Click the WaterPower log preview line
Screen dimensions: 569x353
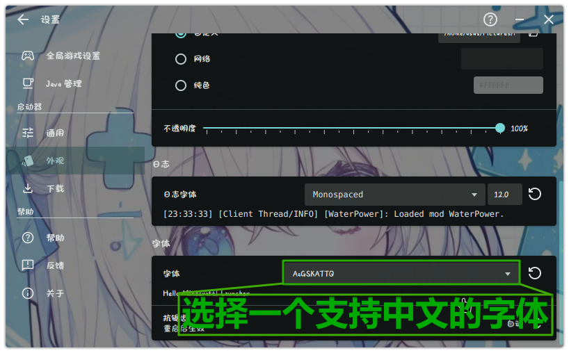[333, 214]
